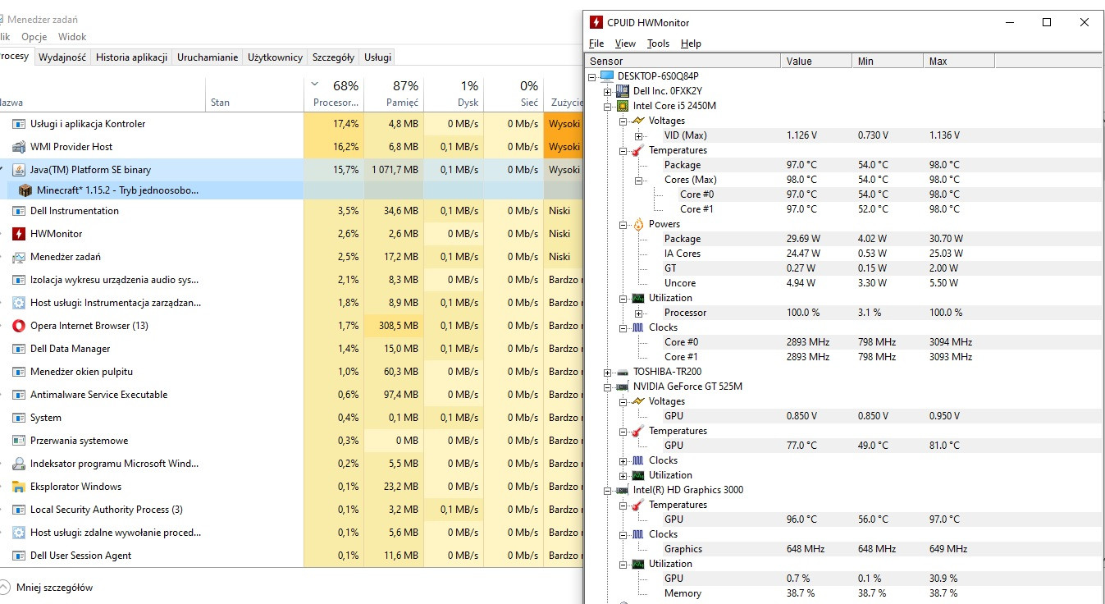1105x604 pixels.
Task: Expand the NVIDIA GPU Clocks group
Action: coord(623,460)
